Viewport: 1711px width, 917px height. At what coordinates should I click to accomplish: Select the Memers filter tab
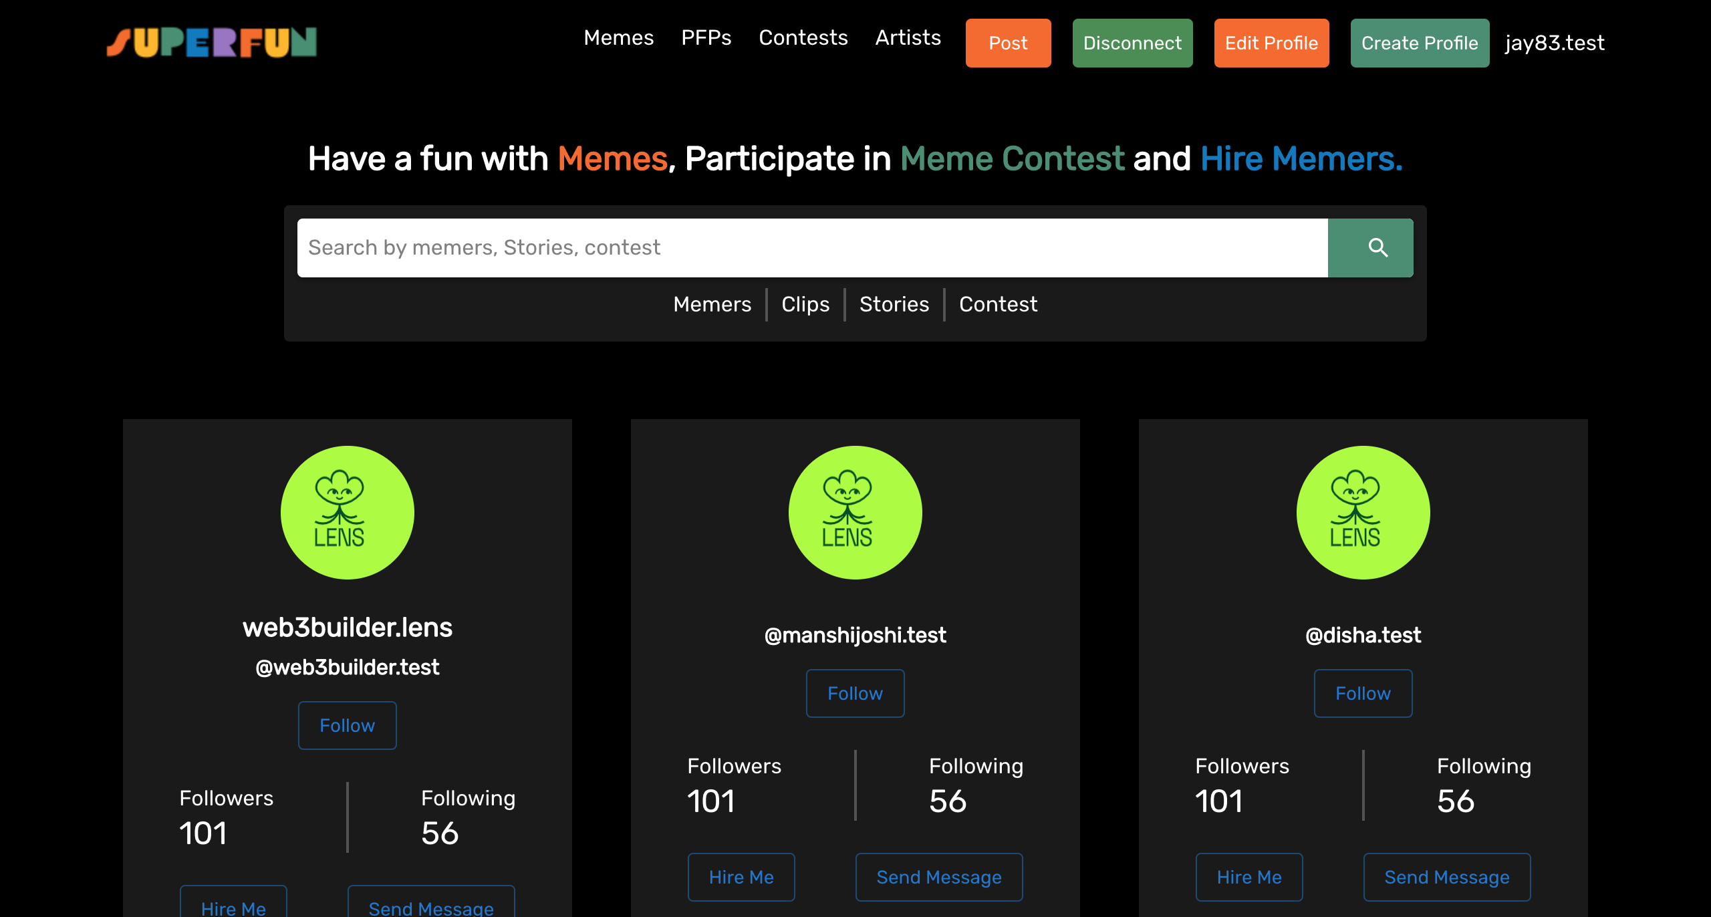(712, 305)
